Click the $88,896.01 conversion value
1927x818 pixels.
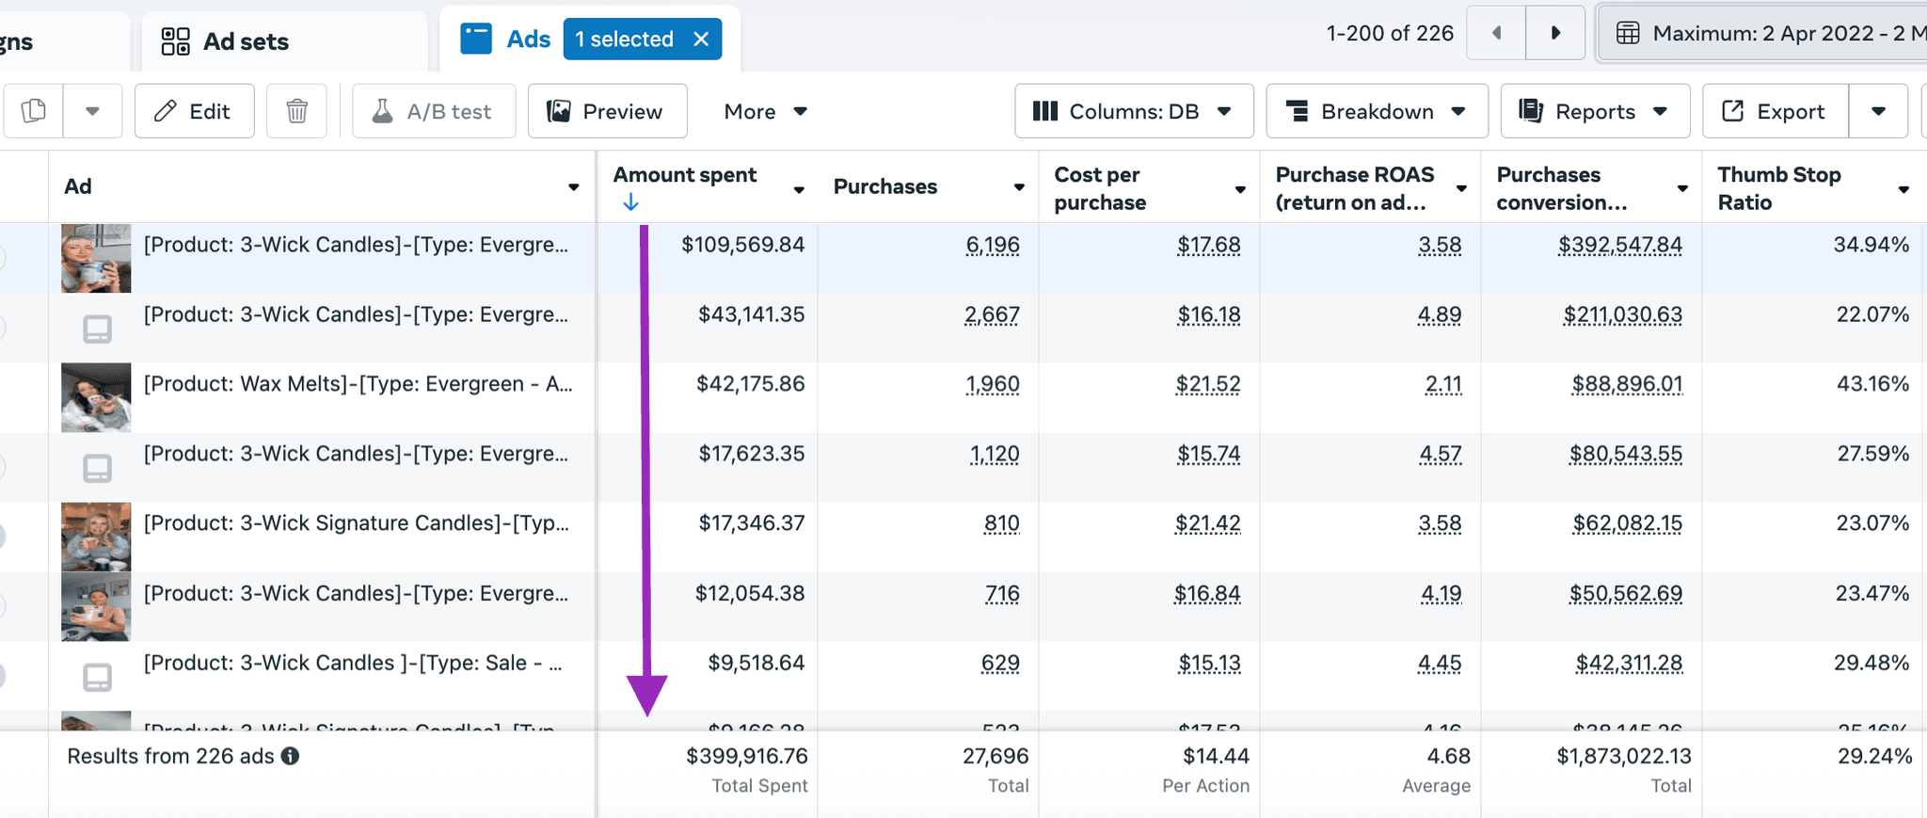(x=1627, y=385)
